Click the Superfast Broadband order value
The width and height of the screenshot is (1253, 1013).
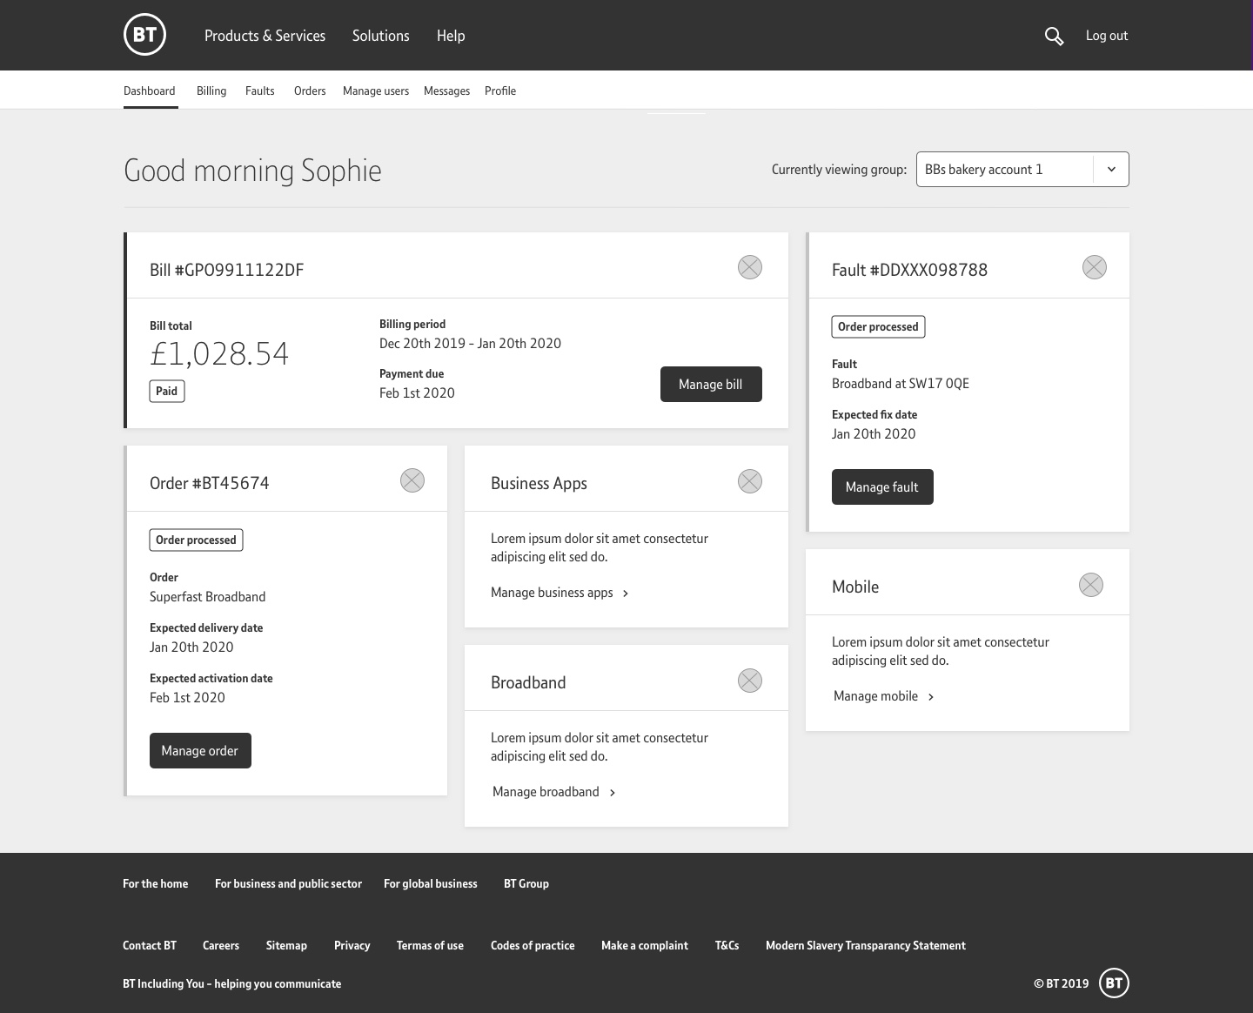coord(208,597)
